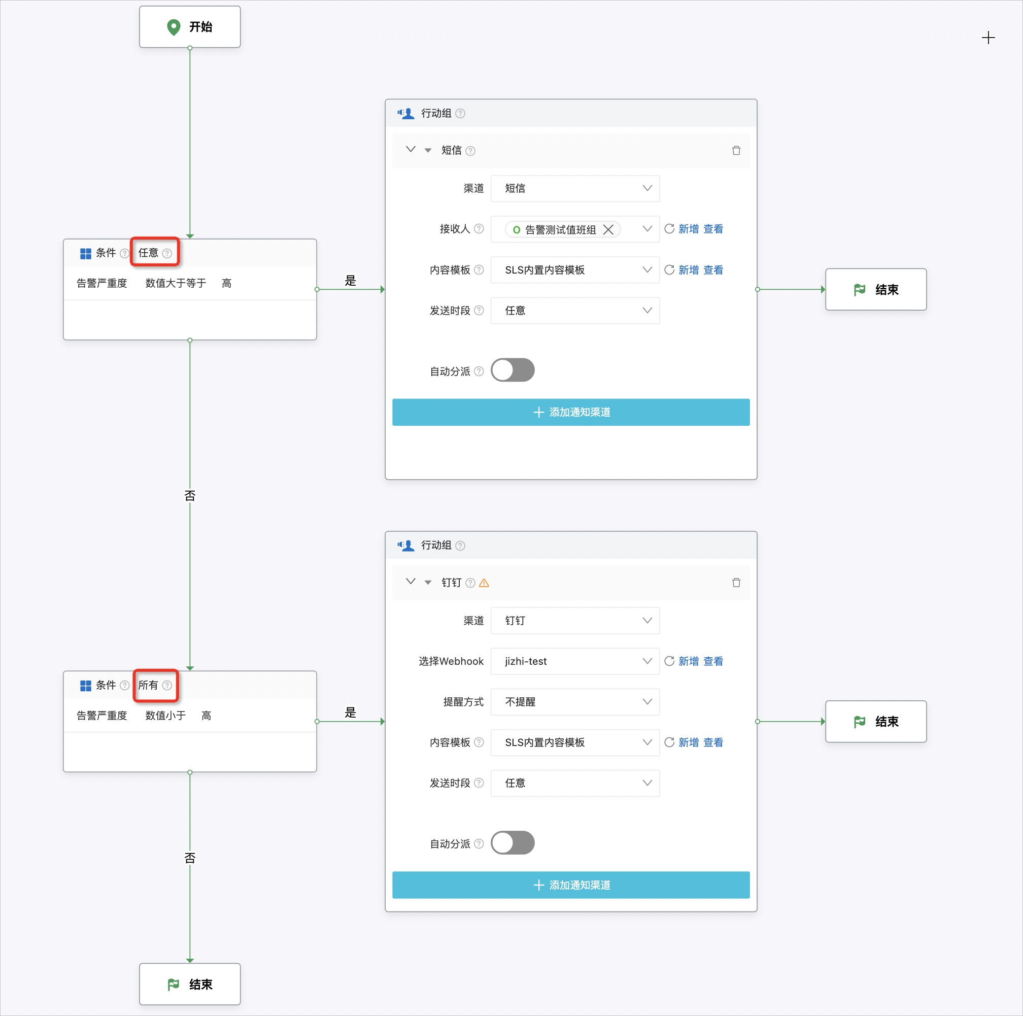This screenshot has width=1023, height=1016.
Task: Toggle 自动分派 switch in the 钉钉 action group
Action: 513,843
